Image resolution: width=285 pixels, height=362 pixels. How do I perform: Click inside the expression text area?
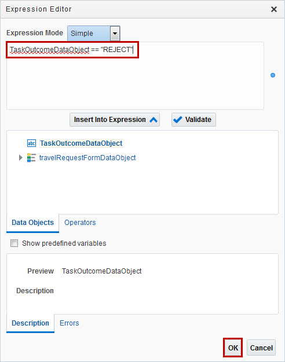coord(135,76)
